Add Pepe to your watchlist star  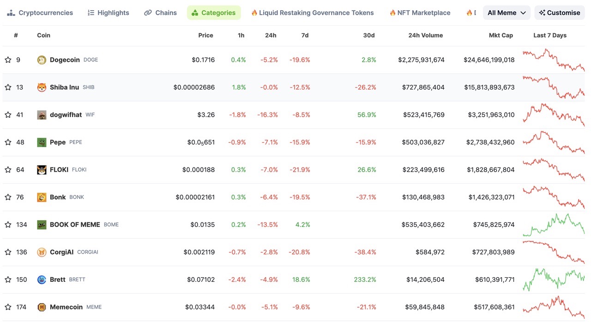point(7,142)
